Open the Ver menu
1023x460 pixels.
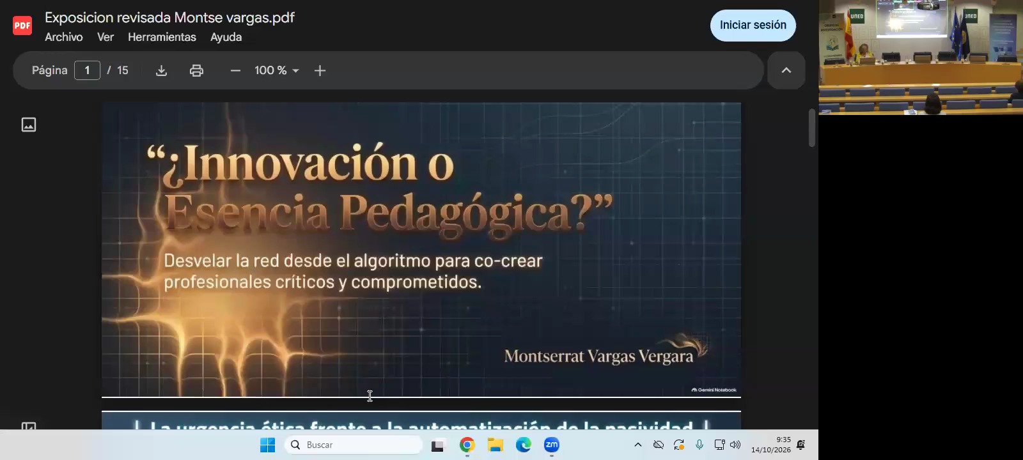pyautogui.click(x=105, y=37)
